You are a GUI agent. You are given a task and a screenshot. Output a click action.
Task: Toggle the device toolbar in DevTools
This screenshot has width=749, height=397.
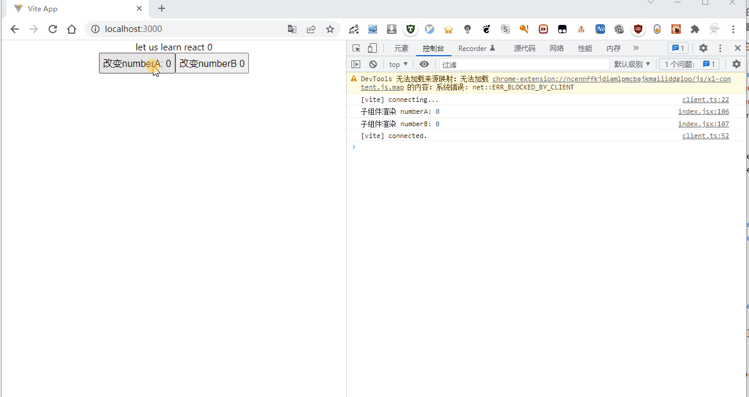[372, 49]
